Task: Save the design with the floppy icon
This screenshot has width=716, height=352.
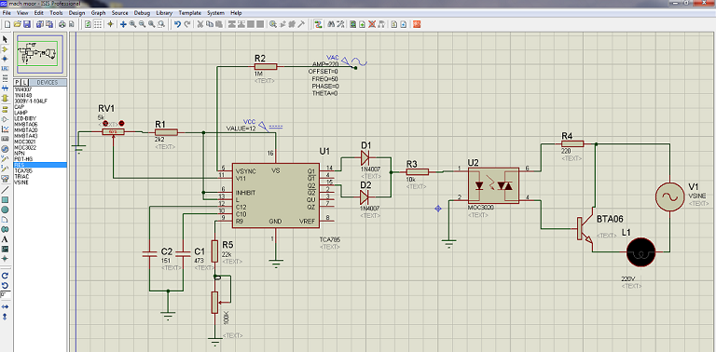Action: [x=26, y=24]
